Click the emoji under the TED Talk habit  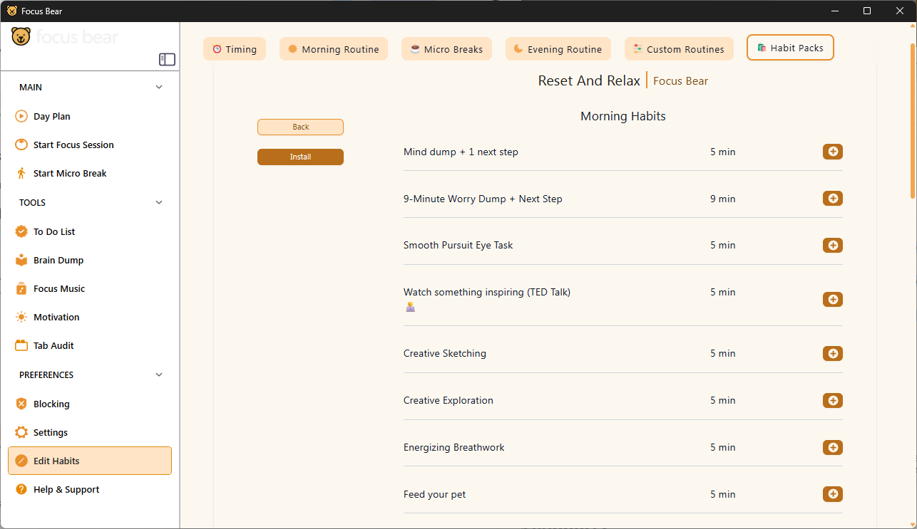(x=410, y=307)
